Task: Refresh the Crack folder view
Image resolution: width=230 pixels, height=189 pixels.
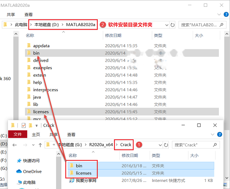Action: pos(166,145)
